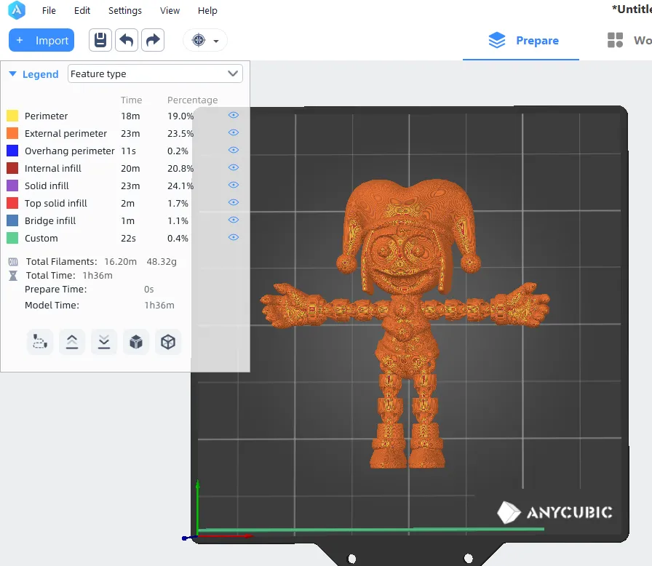Click the downward double-chevron layer icon
Viewport: 652px width, 566px height.
tap(104, 342)
